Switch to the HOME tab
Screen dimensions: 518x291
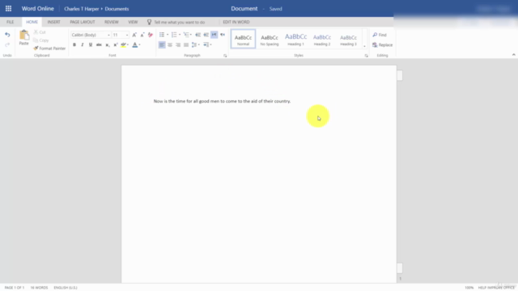click(32, 22)
